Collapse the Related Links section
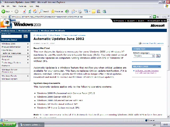Image resolution: width=170 pixels, height=127 pixels. pos(159,66)
